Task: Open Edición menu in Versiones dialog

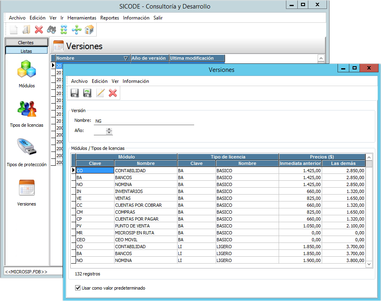Action: coord(100,81)
